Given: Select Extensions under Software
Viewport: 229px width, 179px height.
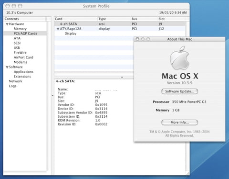Looking at the screenshot, I should click(22, 77).
